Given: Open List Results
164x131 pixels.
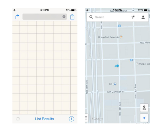Looking at the screenshot, I should (44, 119).
